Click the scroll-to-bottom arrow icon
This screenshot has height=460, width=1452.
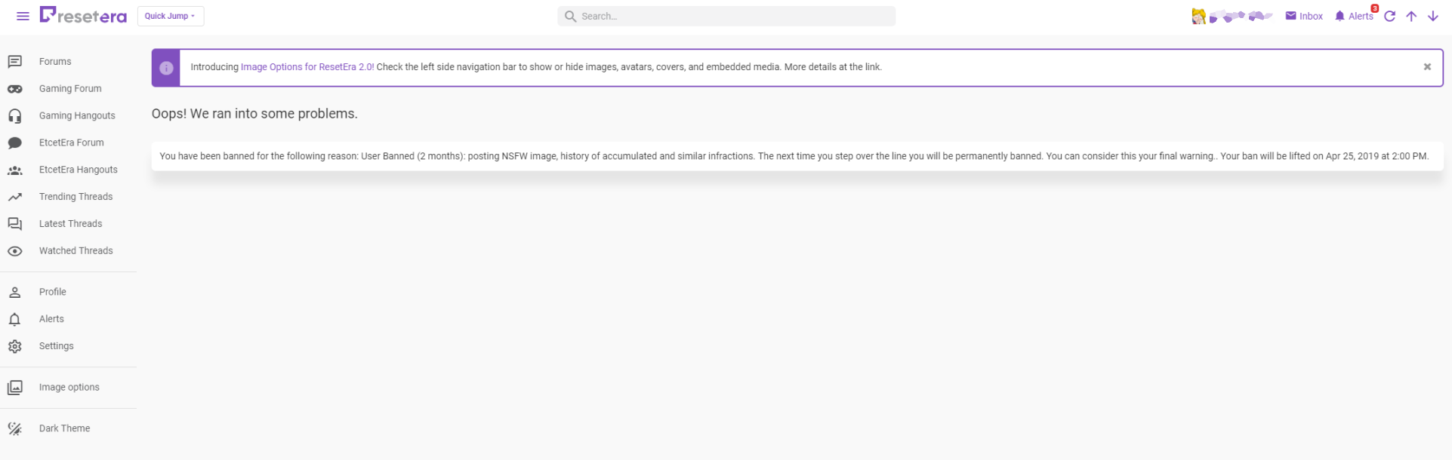[1433, 16]
